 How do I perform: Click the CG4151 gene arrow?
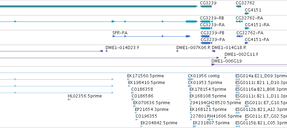(x=247, y=13)
